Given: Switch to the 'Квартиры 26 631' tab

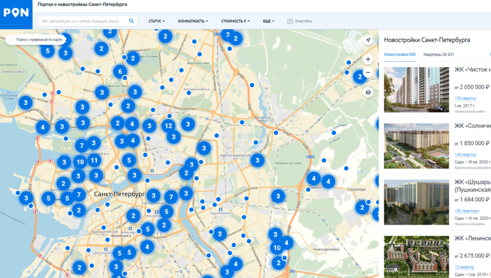Looking at the screenshot, I should pos(438,55).
